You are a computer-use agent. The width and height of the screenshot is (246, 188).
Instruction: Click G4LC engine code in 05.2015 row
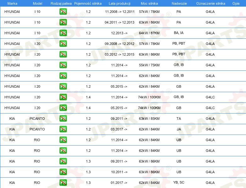(210, 108)
